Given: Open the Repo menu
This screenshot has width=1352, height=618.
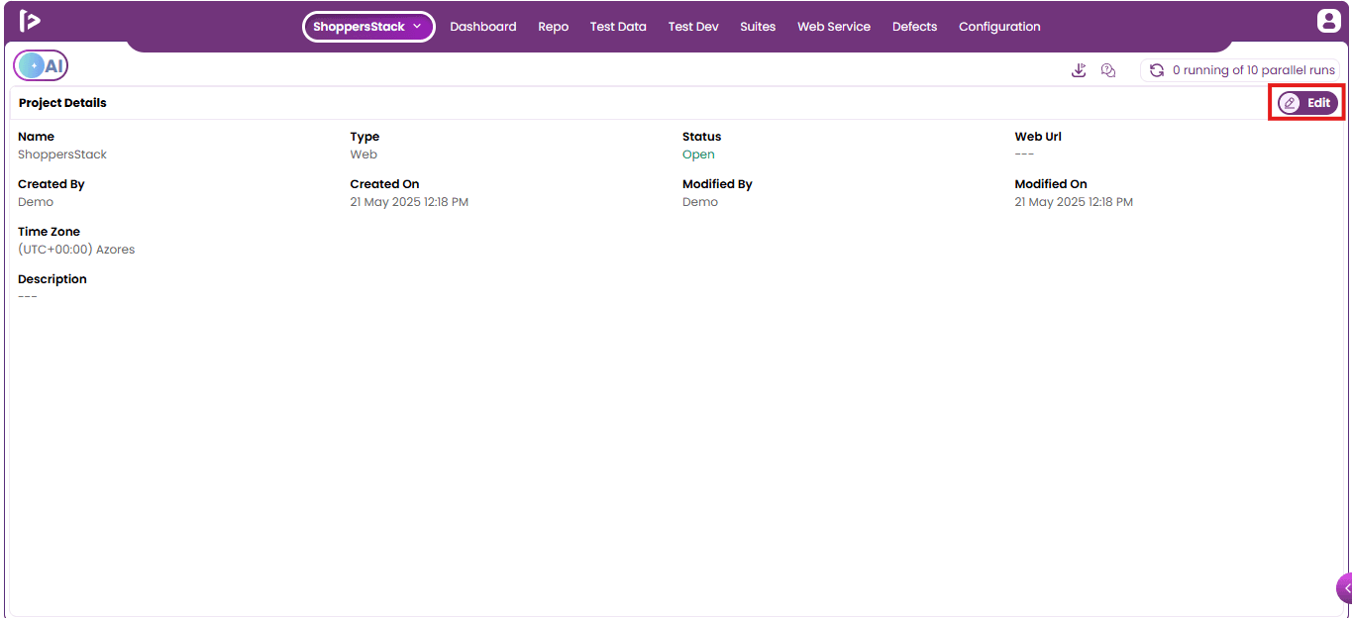Looking at the screenshot, I should (554, 27).
